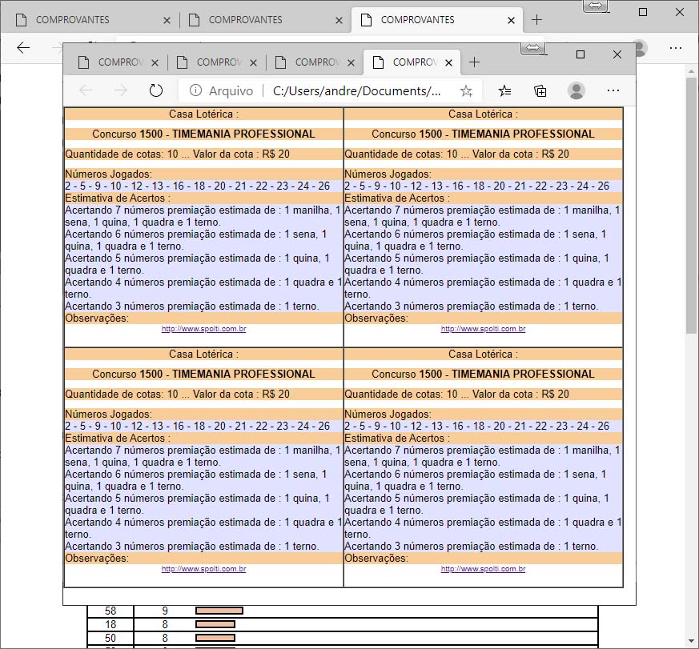699x649 pixels.
Task: Go back using the background window's back arrow
Action: [x=23, y=47]
